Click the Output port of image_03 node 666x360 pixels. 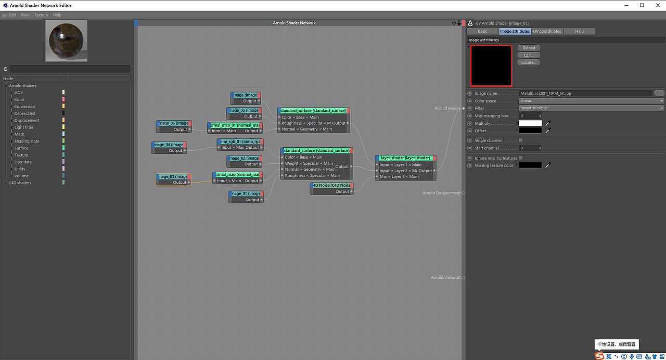click(189, 183)
